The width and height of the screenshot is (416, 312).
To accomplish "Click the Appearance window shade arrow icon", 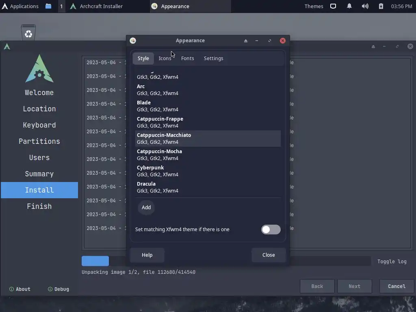I will 246,41.
